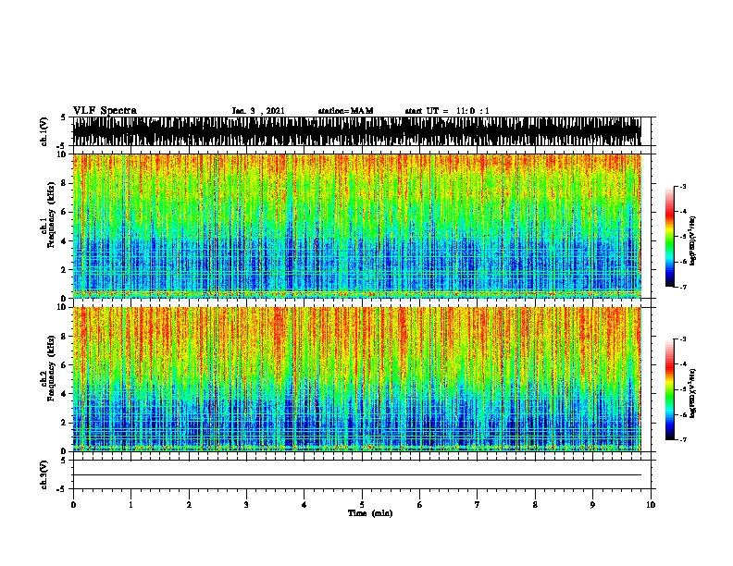Click inside the ch.1 spectrogram panel
The height and width of the screenshot is (566, 733).
click(x=356, y=226)
